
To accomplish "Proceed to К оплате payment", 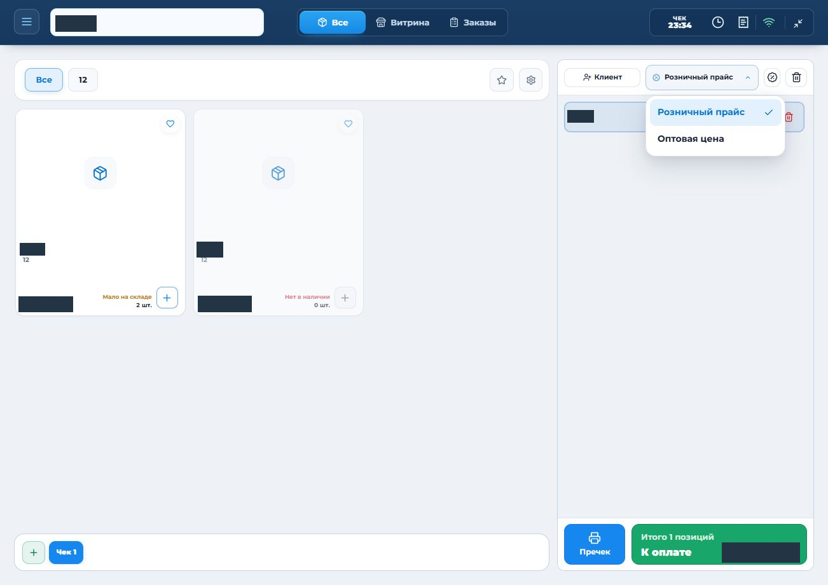I will click(719, 544).
